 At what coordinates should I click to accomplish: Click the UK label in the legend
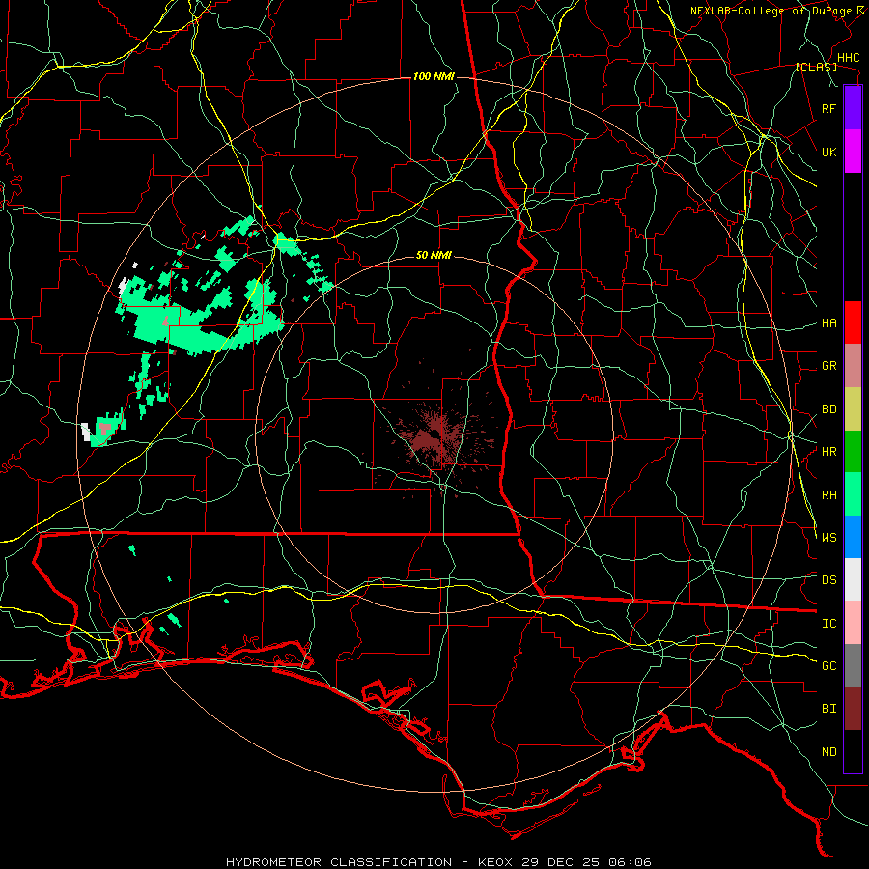828,152
